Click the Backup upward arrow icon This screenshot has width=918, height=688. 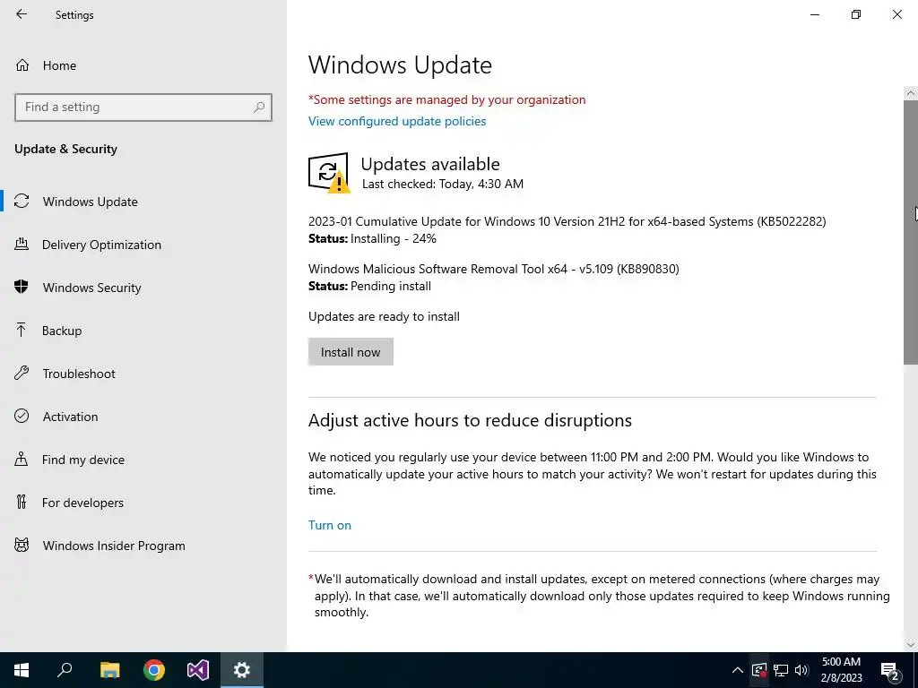coord(22,330)
